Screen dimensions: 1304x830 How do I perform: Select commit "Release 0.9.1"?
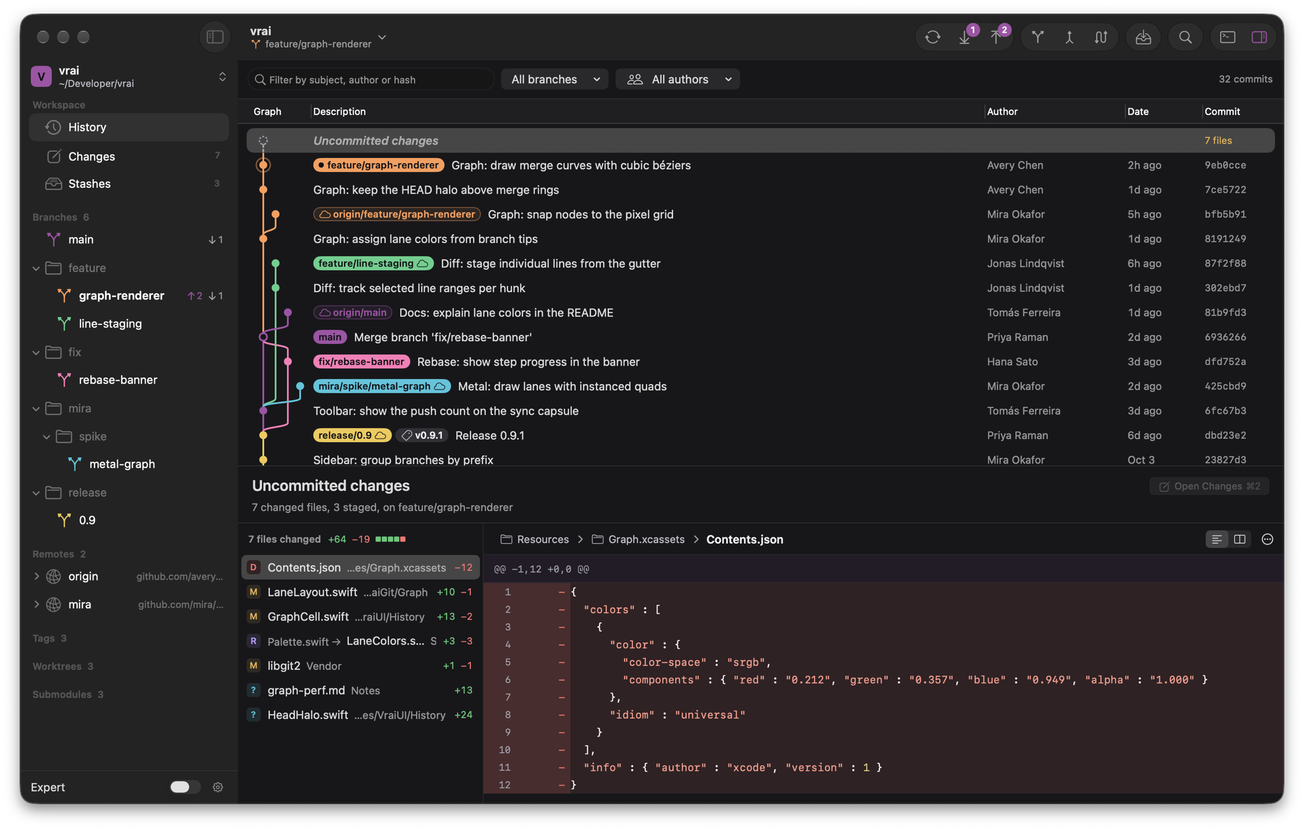click(760, 436)
